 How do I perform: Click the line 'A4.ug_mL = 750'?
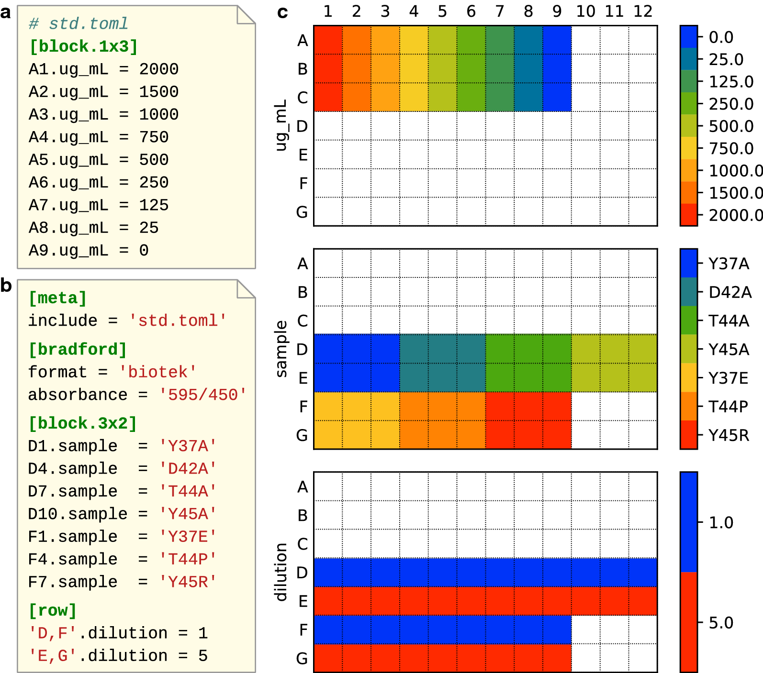99,137
